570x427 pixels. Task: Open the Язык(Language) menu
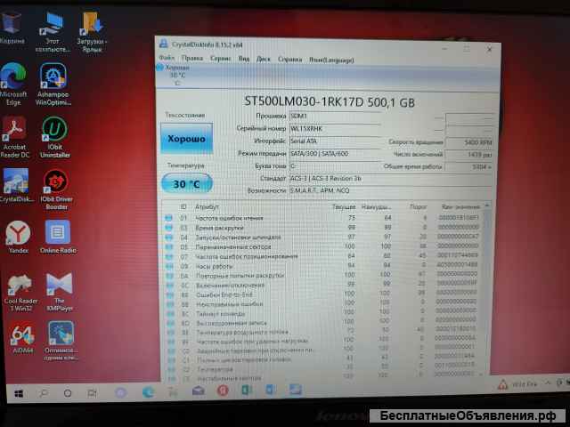(331, 60)
